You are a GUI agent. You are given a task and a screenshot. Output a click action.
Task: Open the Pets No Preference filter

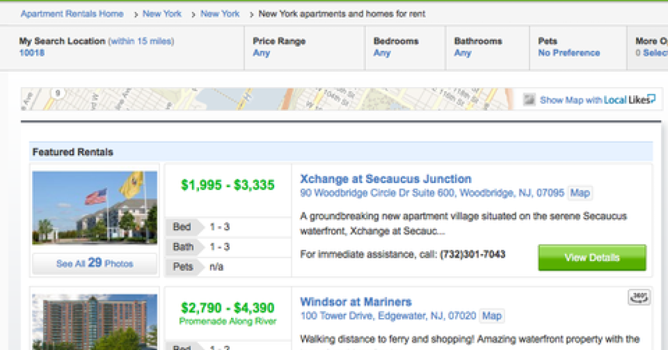[578, 47]
